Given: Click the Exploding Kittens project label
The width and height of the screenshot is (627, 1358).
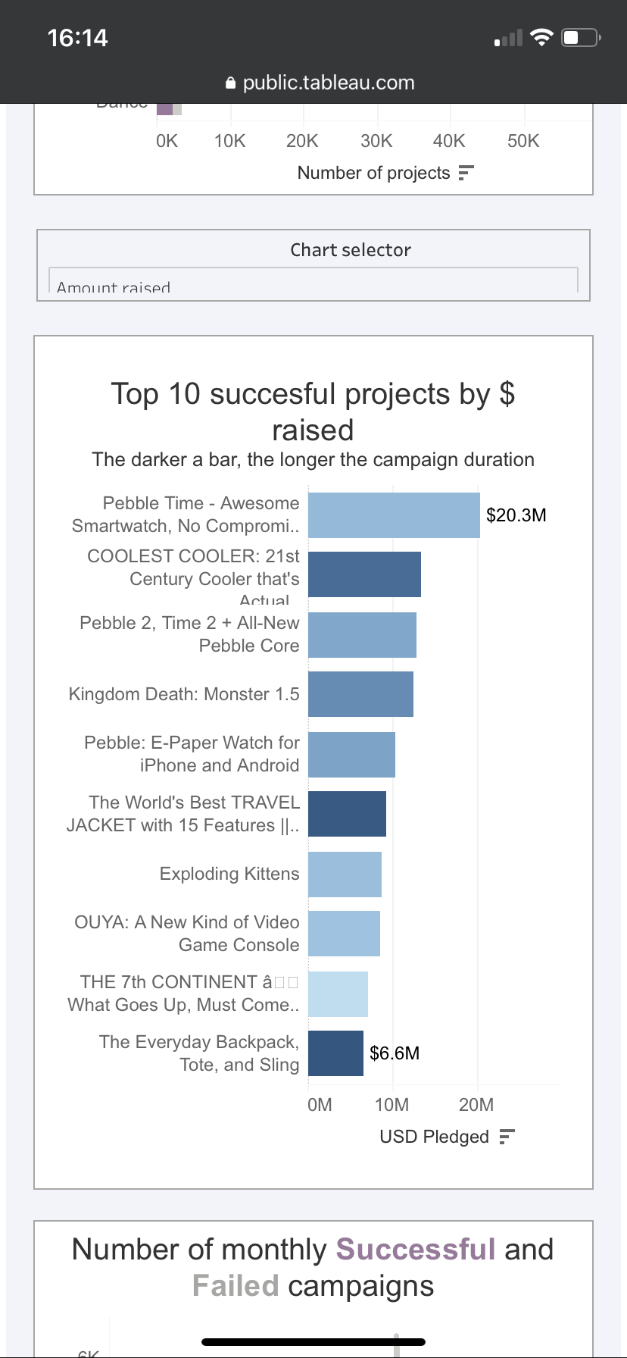Looking at the screenshot, I should click(229, 874).
